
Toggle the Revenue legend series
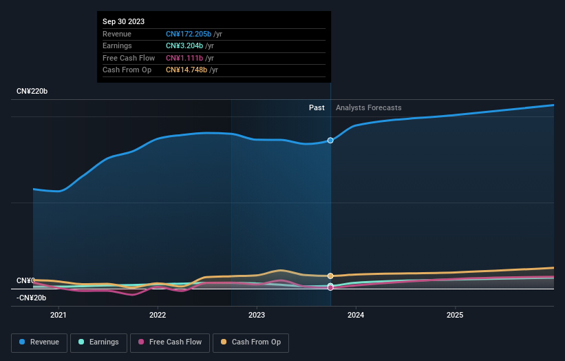[x=39, y=342]
